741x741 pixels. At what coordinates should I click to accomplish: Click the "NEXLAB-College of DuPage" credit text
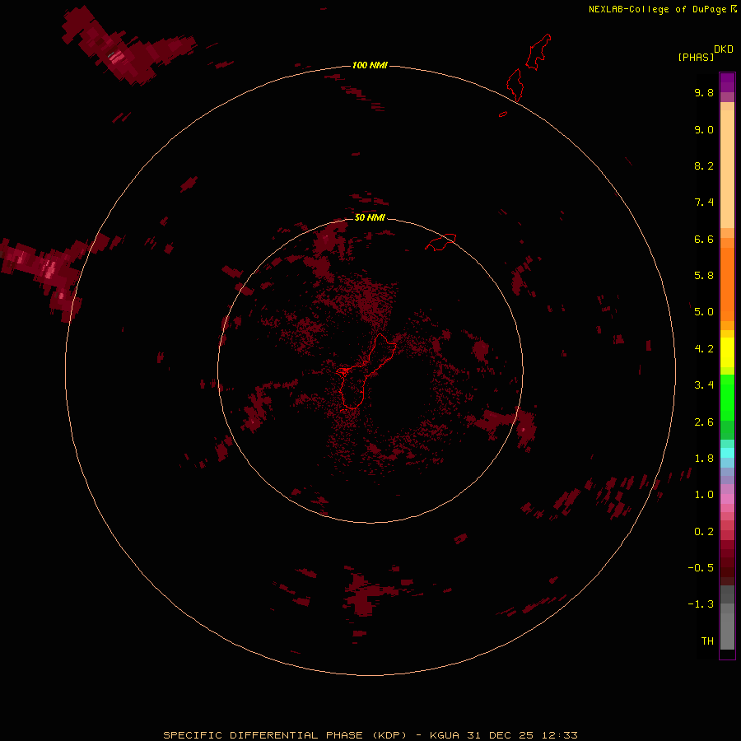point(657,9)
